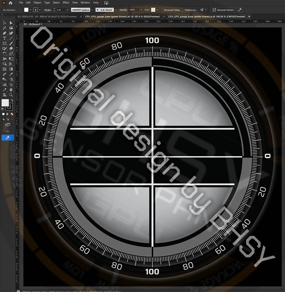This screenshot has height=292, width=285.
Task: Set paint mode to Color
Action: [3, 114]
